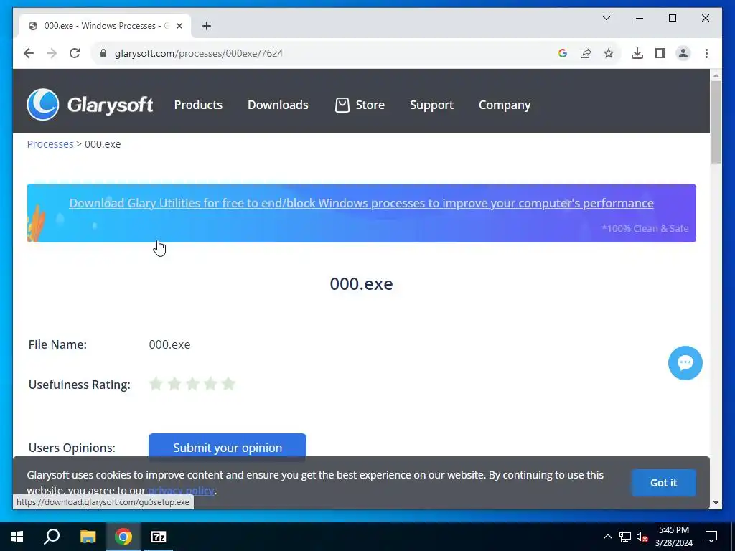Open the privacy policy link

point(180,491)
